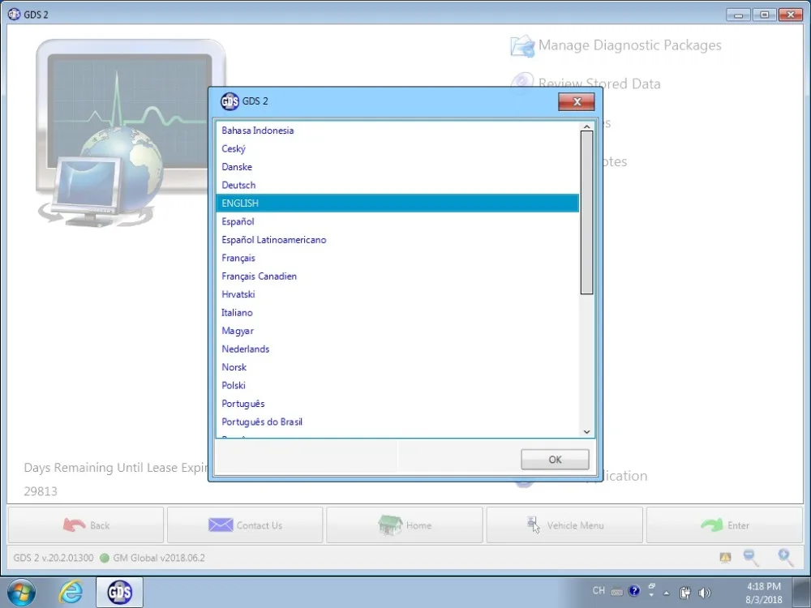Select Bahasa Indonesia in the language list
The image size is (811, 608).
(x=397, y=131)
